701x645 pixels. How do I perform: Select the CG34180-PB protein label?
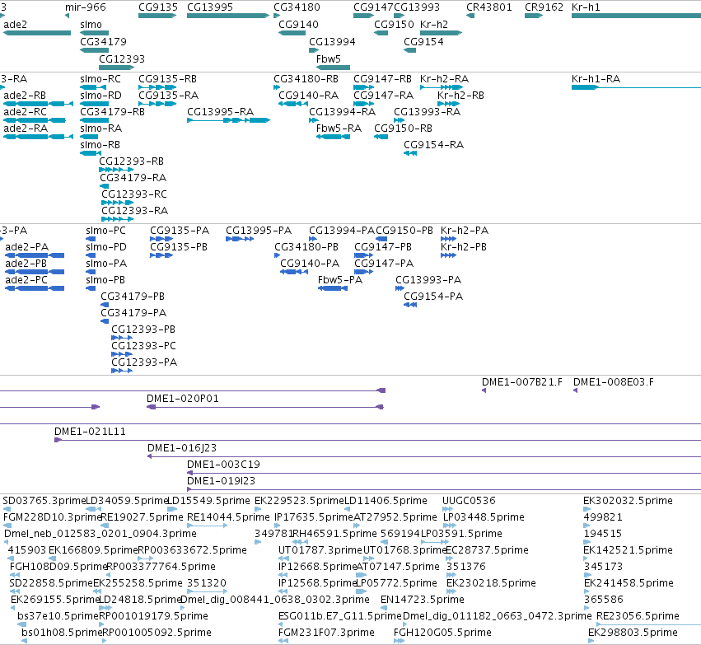[306, 247]
